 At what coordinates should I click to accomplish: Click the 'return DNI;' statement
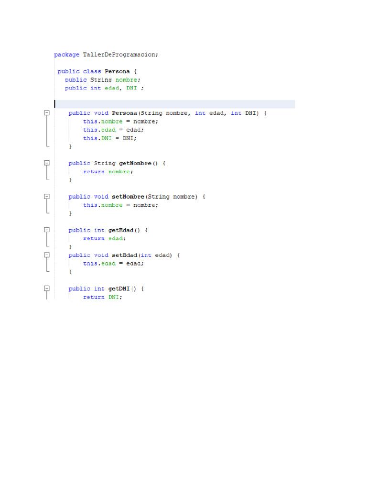[102, 297]
